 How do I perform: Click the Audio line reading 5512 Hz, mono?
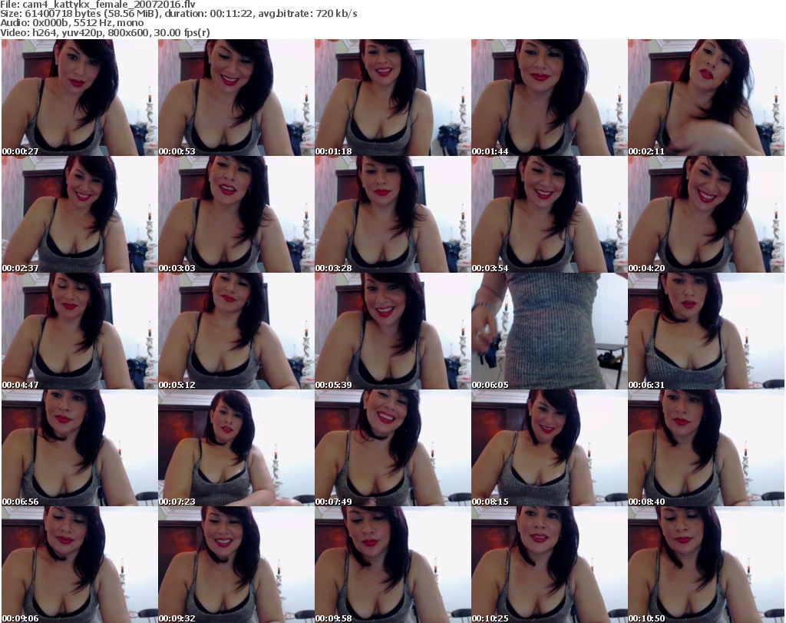tap(71, 23)
